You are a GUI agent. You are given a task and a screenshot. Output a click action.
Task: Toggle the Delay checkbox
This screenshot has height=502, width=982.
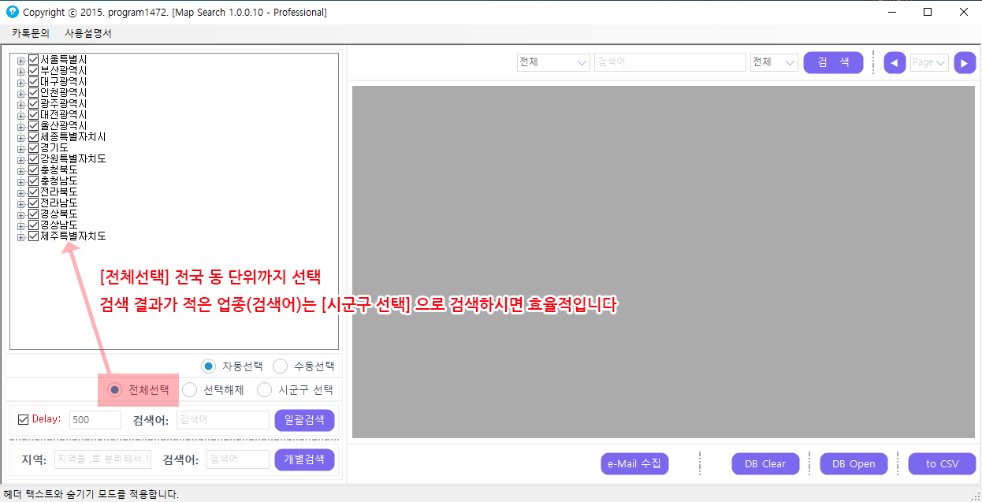(23, 419)
